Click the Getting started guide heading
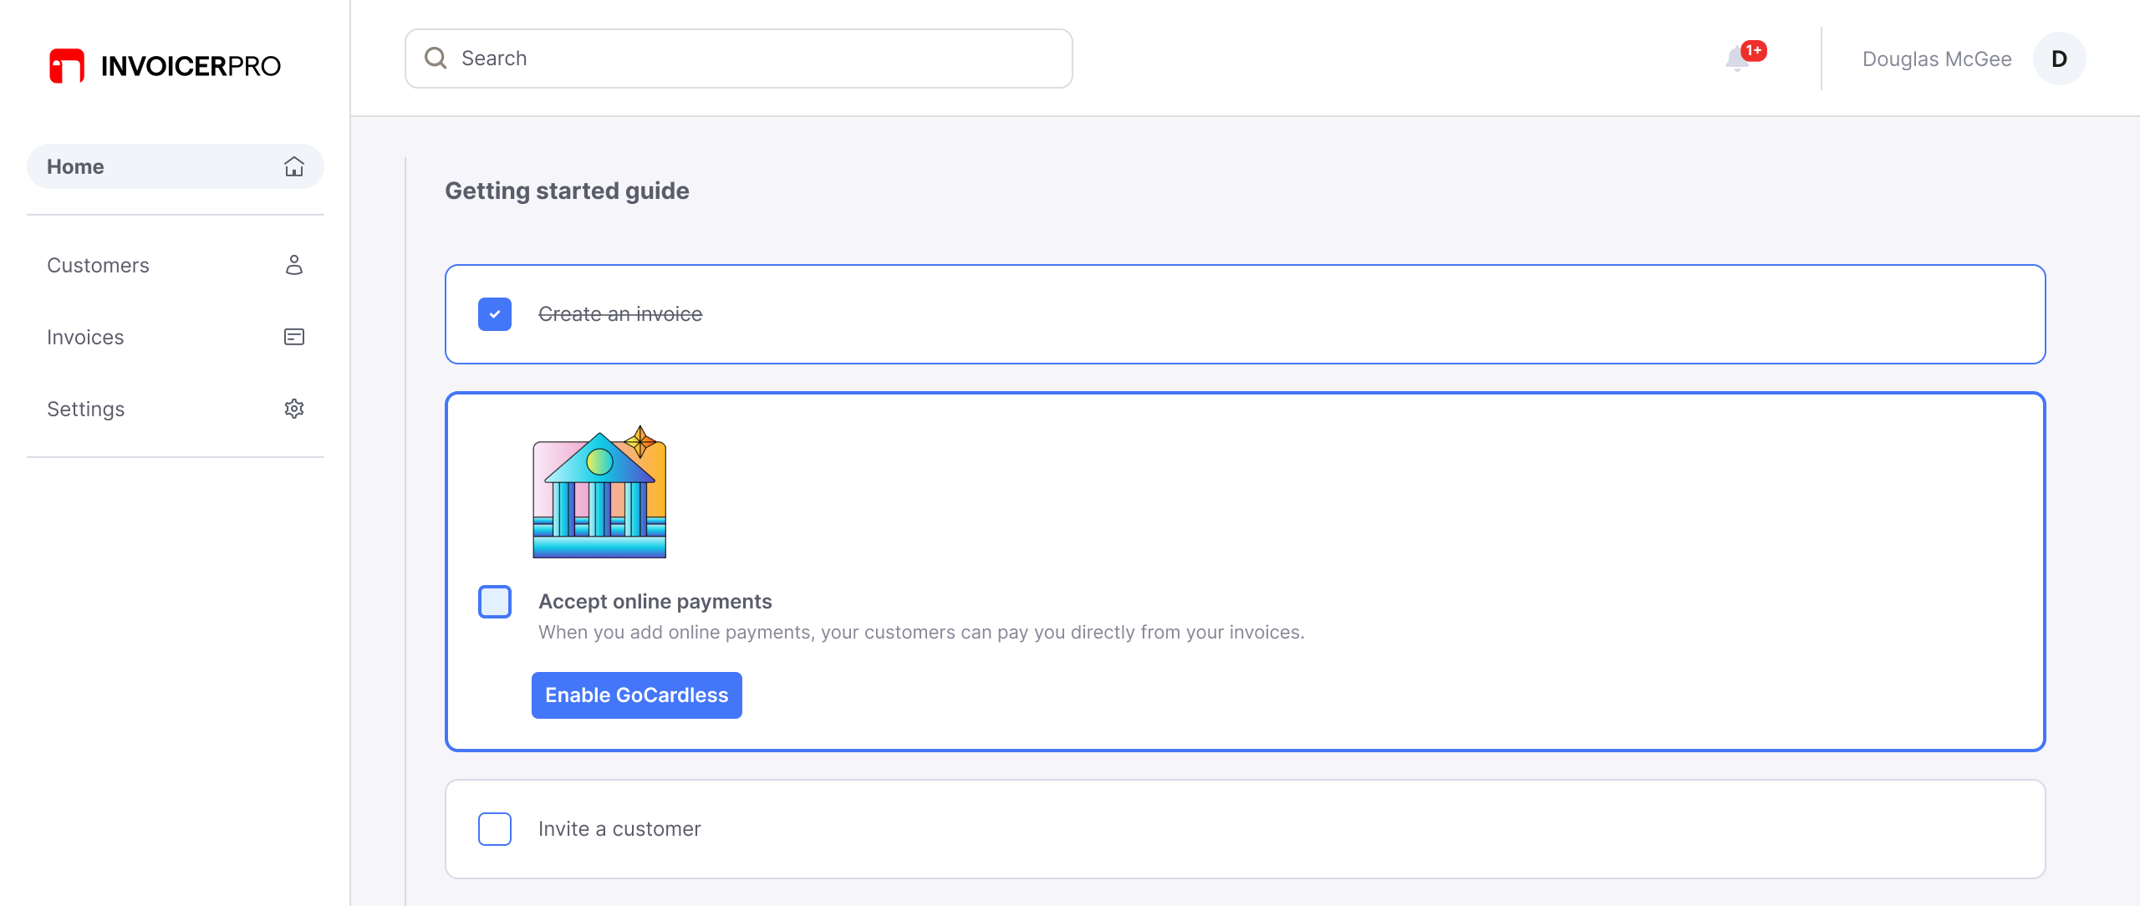This screenshot has width=2140, height=906. [567, 191]
